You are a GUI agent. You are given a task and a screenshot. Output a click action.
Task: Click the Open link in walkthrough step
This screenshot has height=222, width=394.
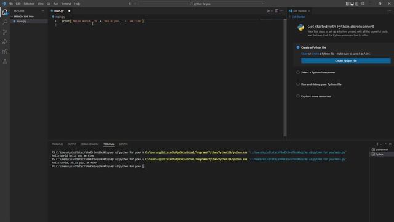pyautogui.click(x=304, y=54)
